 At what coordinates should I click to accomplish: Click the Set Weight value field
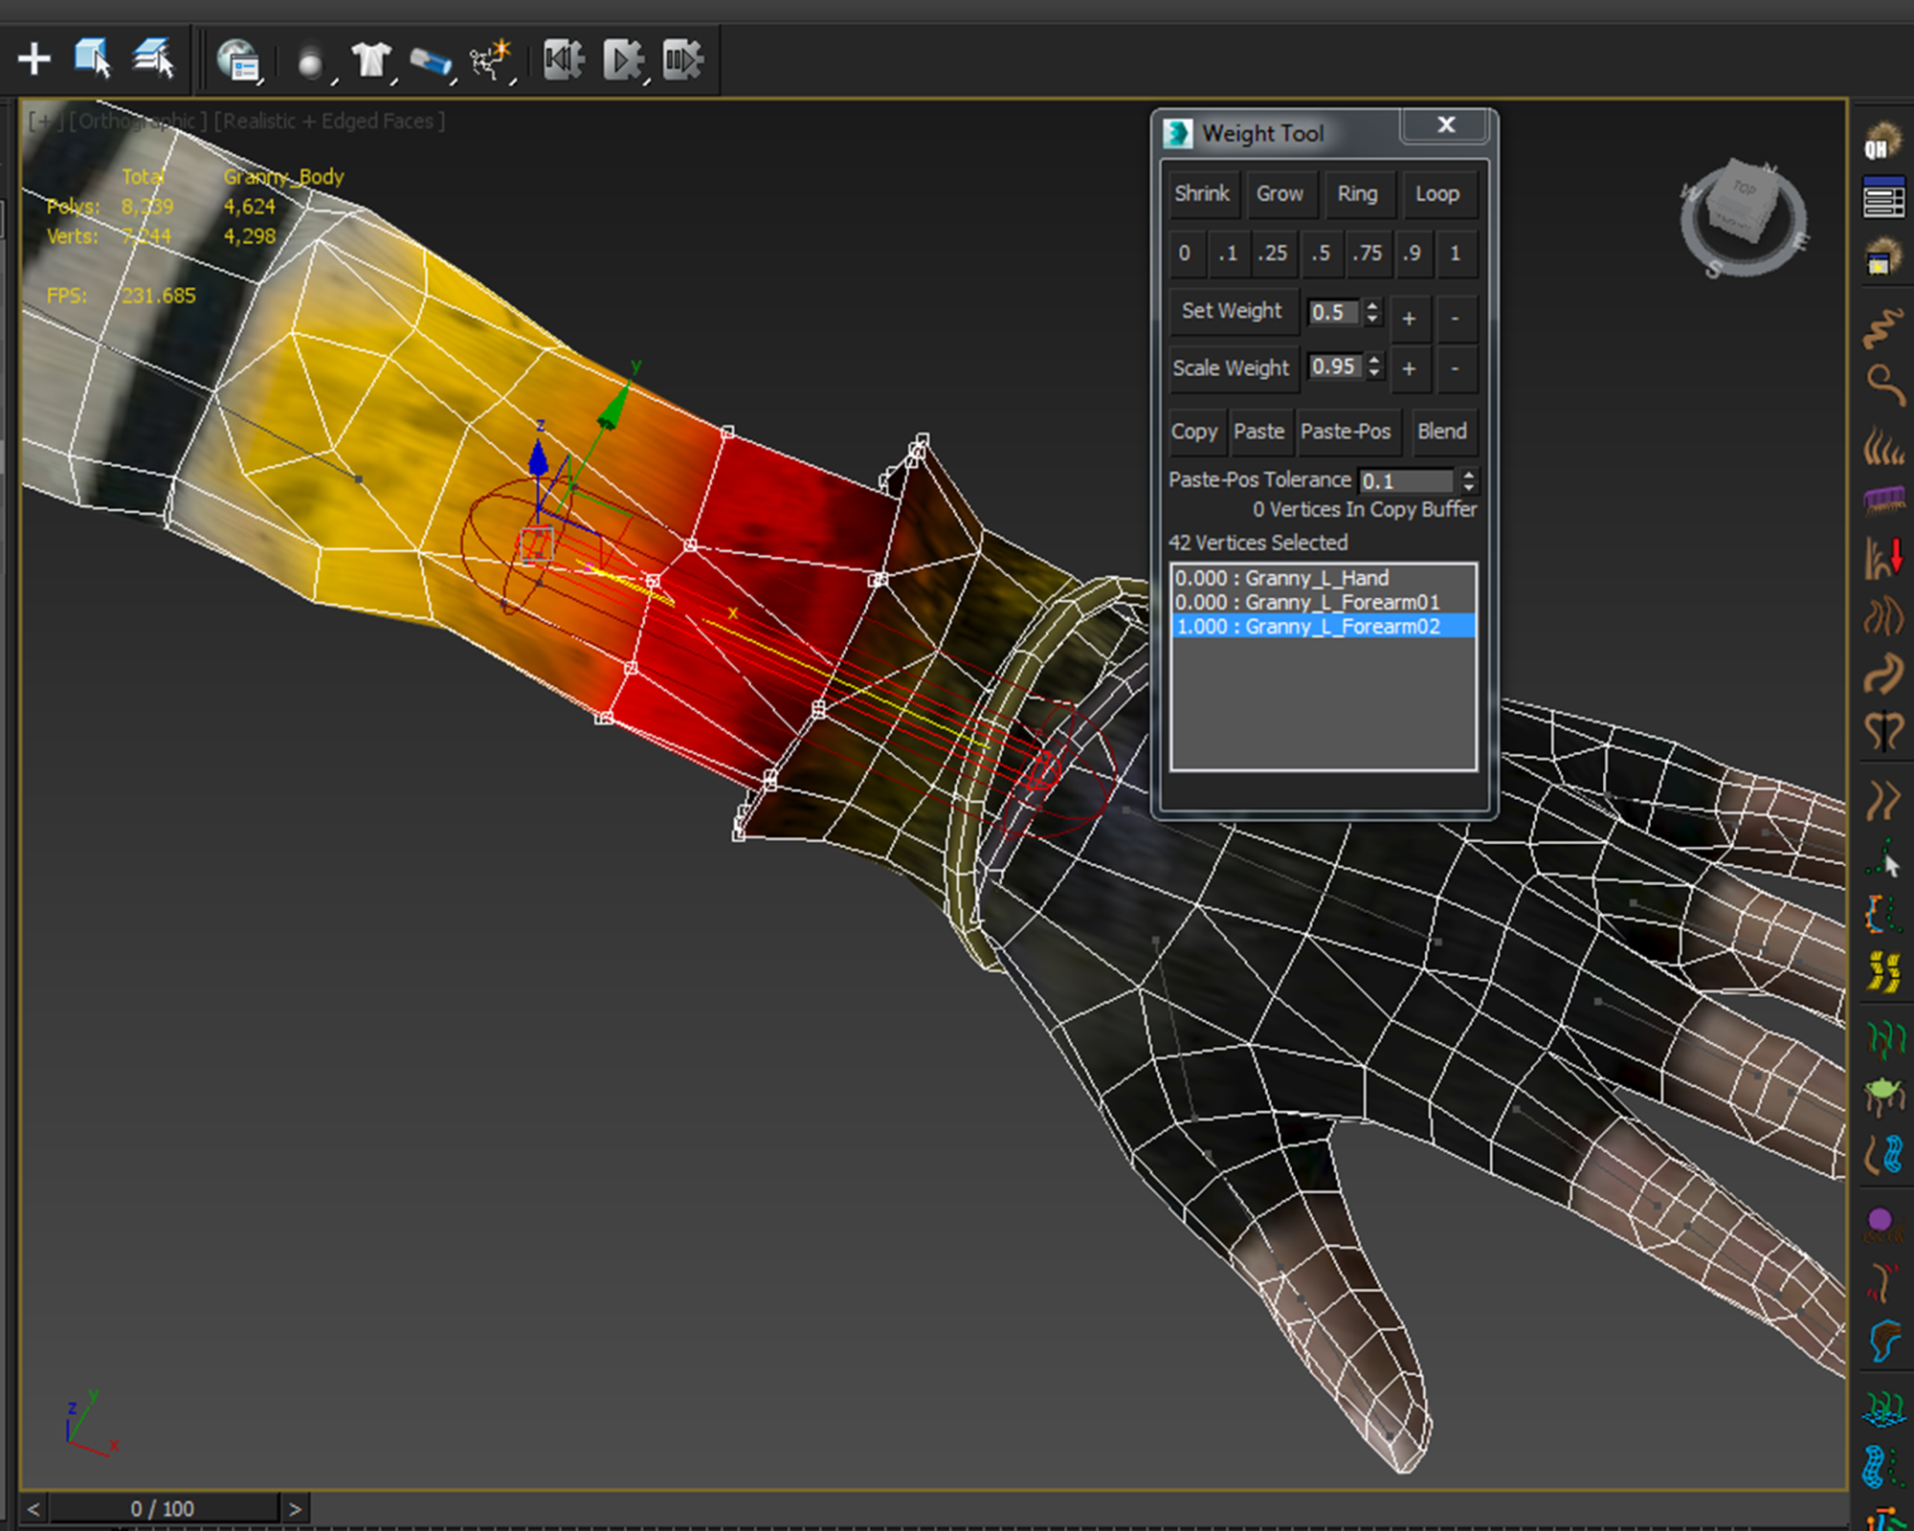pos(1334,312)
